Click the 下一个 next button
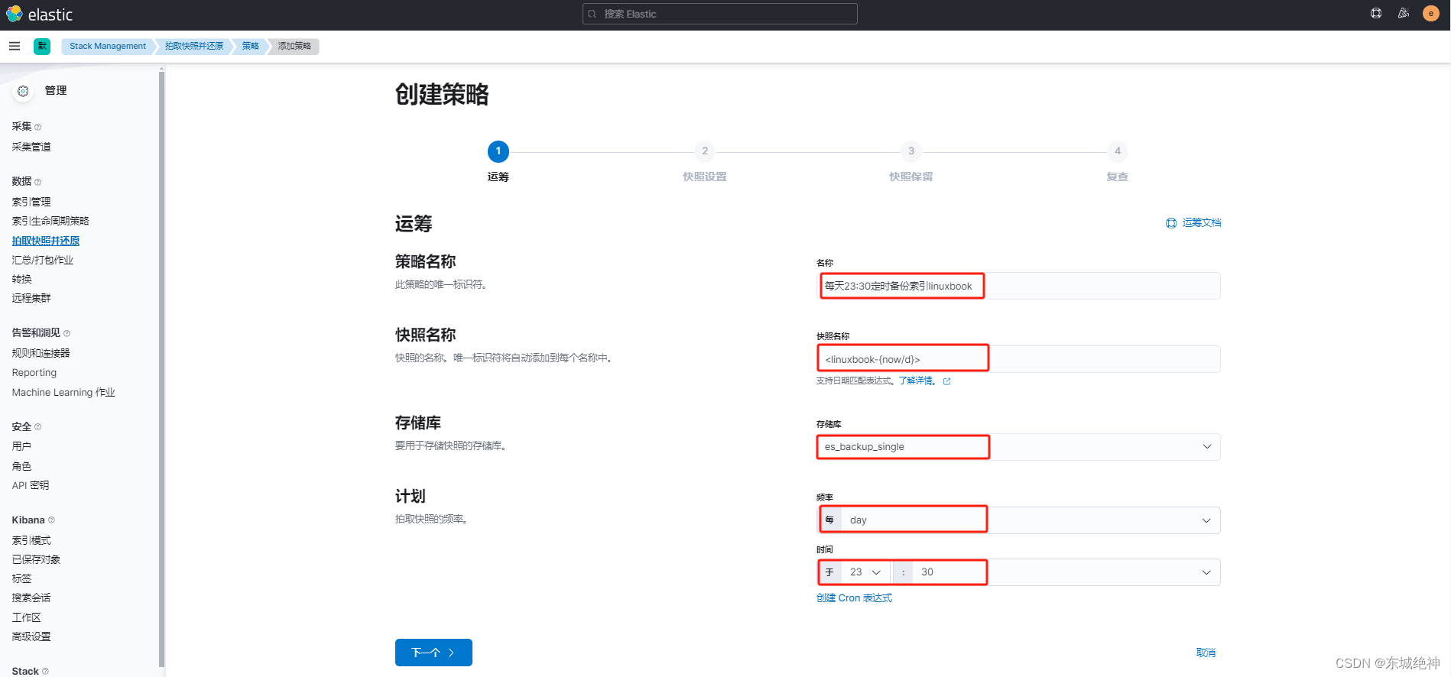This screenshot has height=677, width=1451. coord(433,653)
